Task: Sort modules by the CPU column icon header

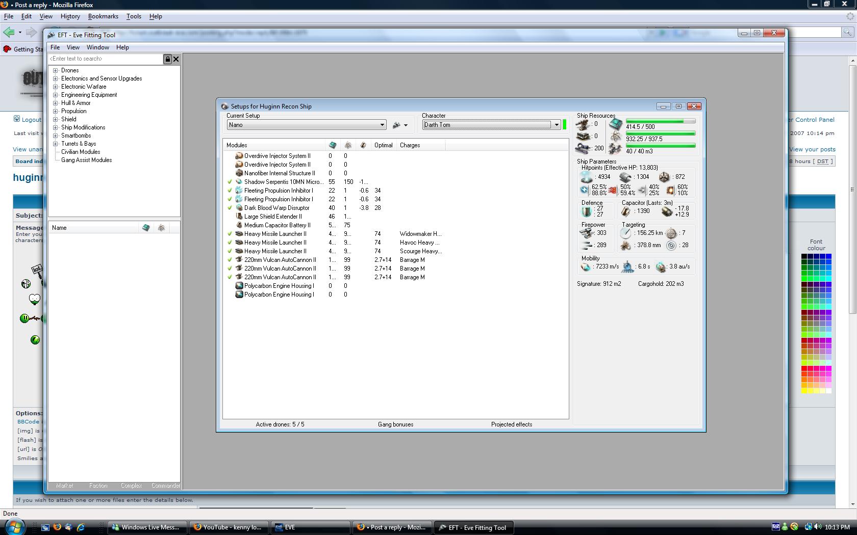Action: (333, 145)
